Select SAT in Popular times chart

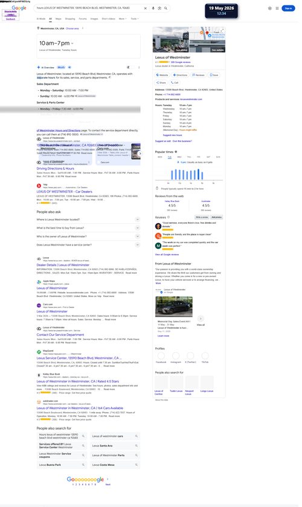click(208, 157)
